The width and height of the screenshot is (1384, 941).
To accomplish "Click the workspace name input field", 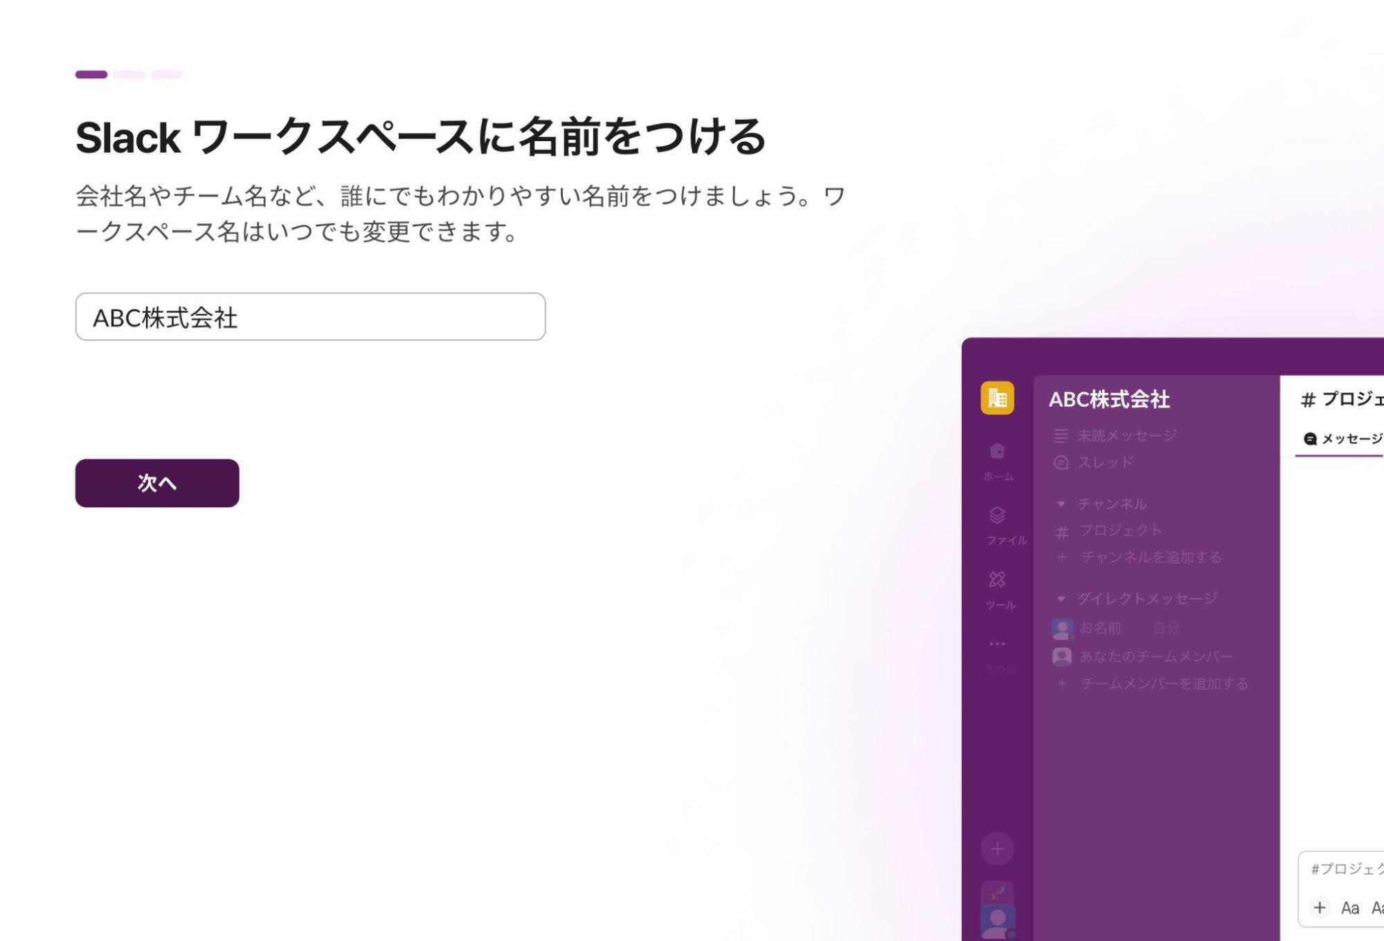I will point(310,316).
